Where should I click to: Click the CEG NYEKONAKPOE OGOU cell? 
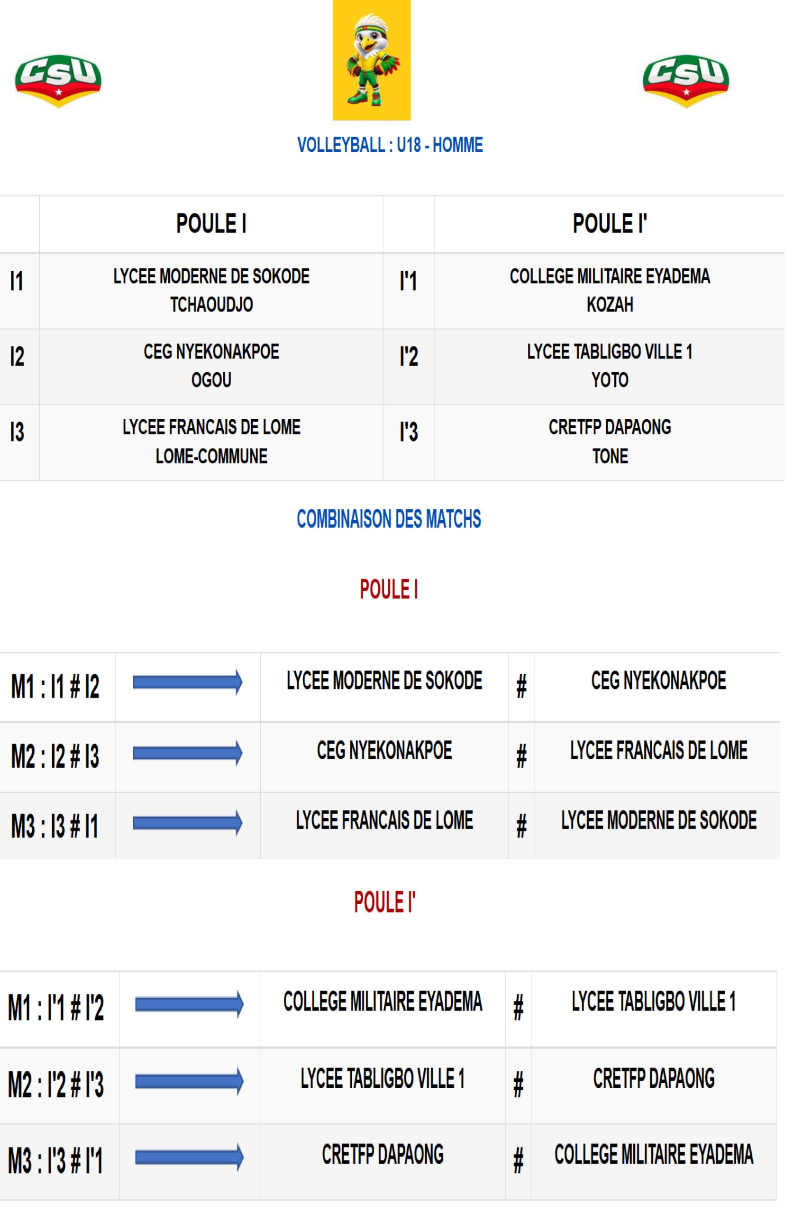(211, 367)
